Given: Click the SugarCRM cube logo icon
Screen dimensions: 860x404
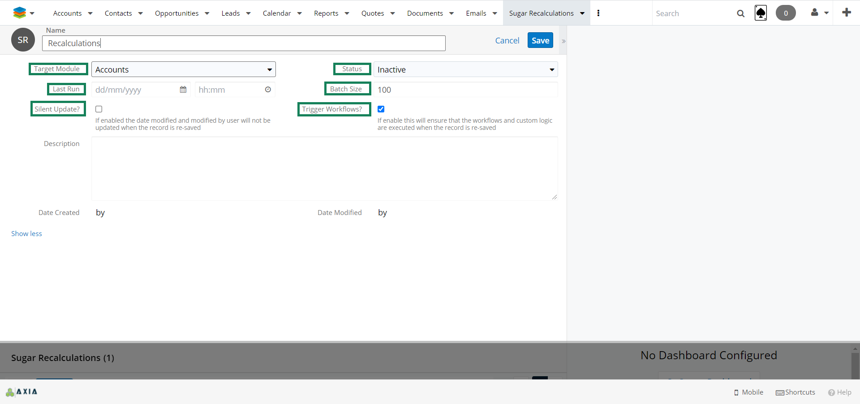Looking at the screenshot, I should tap(19, 13).
